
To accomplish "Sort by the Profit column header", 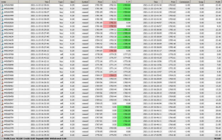I will tap(213, 2).
